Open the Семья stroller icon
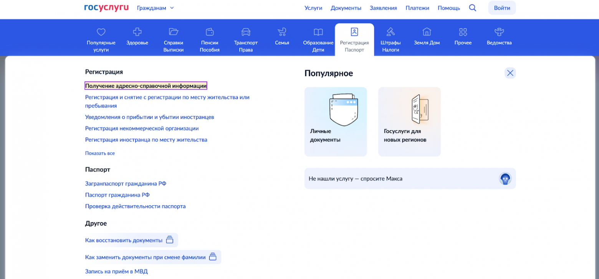599x279 pixels. pos(281,32)
